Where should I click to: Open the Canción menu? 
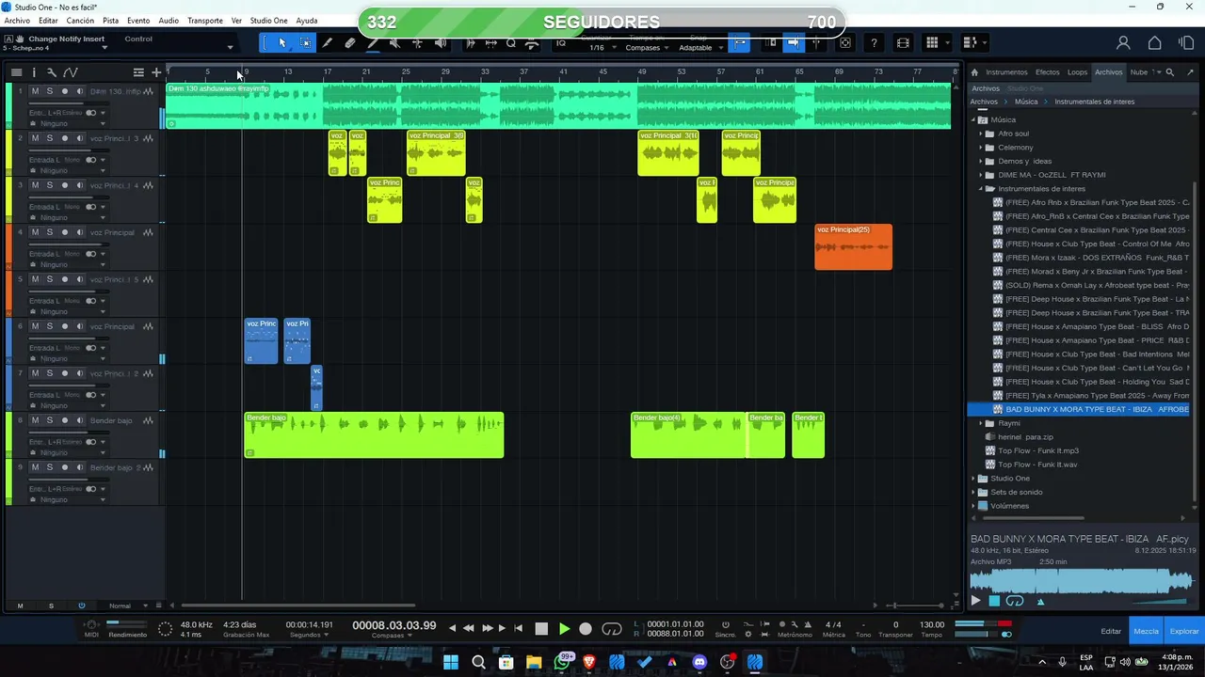click(x=80, y=21)
